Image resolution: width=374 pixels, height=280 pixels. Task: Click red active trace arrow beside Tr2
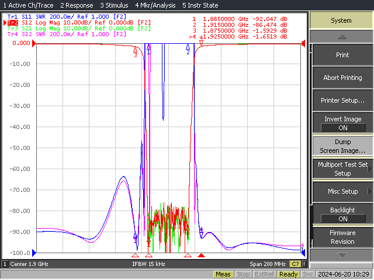(5, 23)
